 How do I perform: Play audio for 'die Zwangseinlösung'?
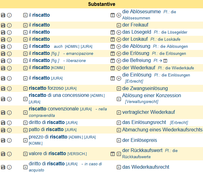119,89
